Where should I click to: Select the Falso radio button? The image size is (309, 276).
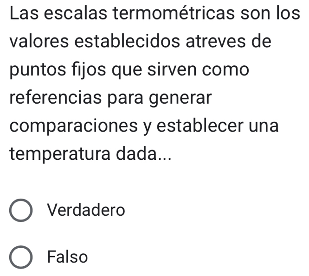(x=21, y=257)
